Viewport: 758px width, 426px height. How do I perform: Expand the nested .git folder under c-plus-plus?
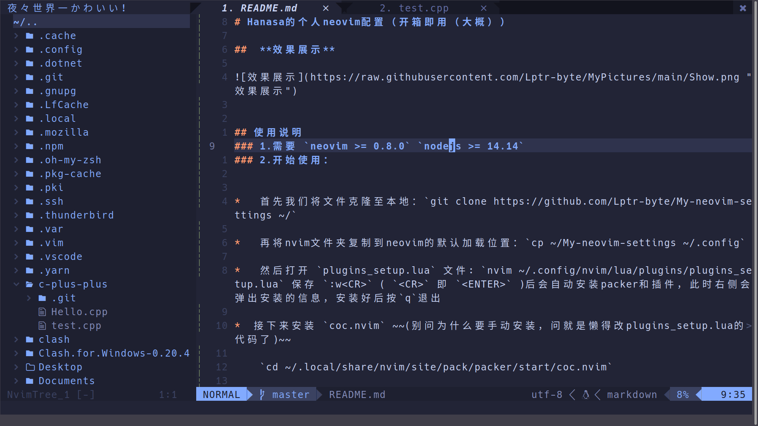click(29, 298)
